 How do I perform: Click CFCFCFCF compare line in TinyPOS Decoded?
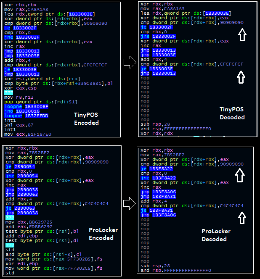coord(192,64)
